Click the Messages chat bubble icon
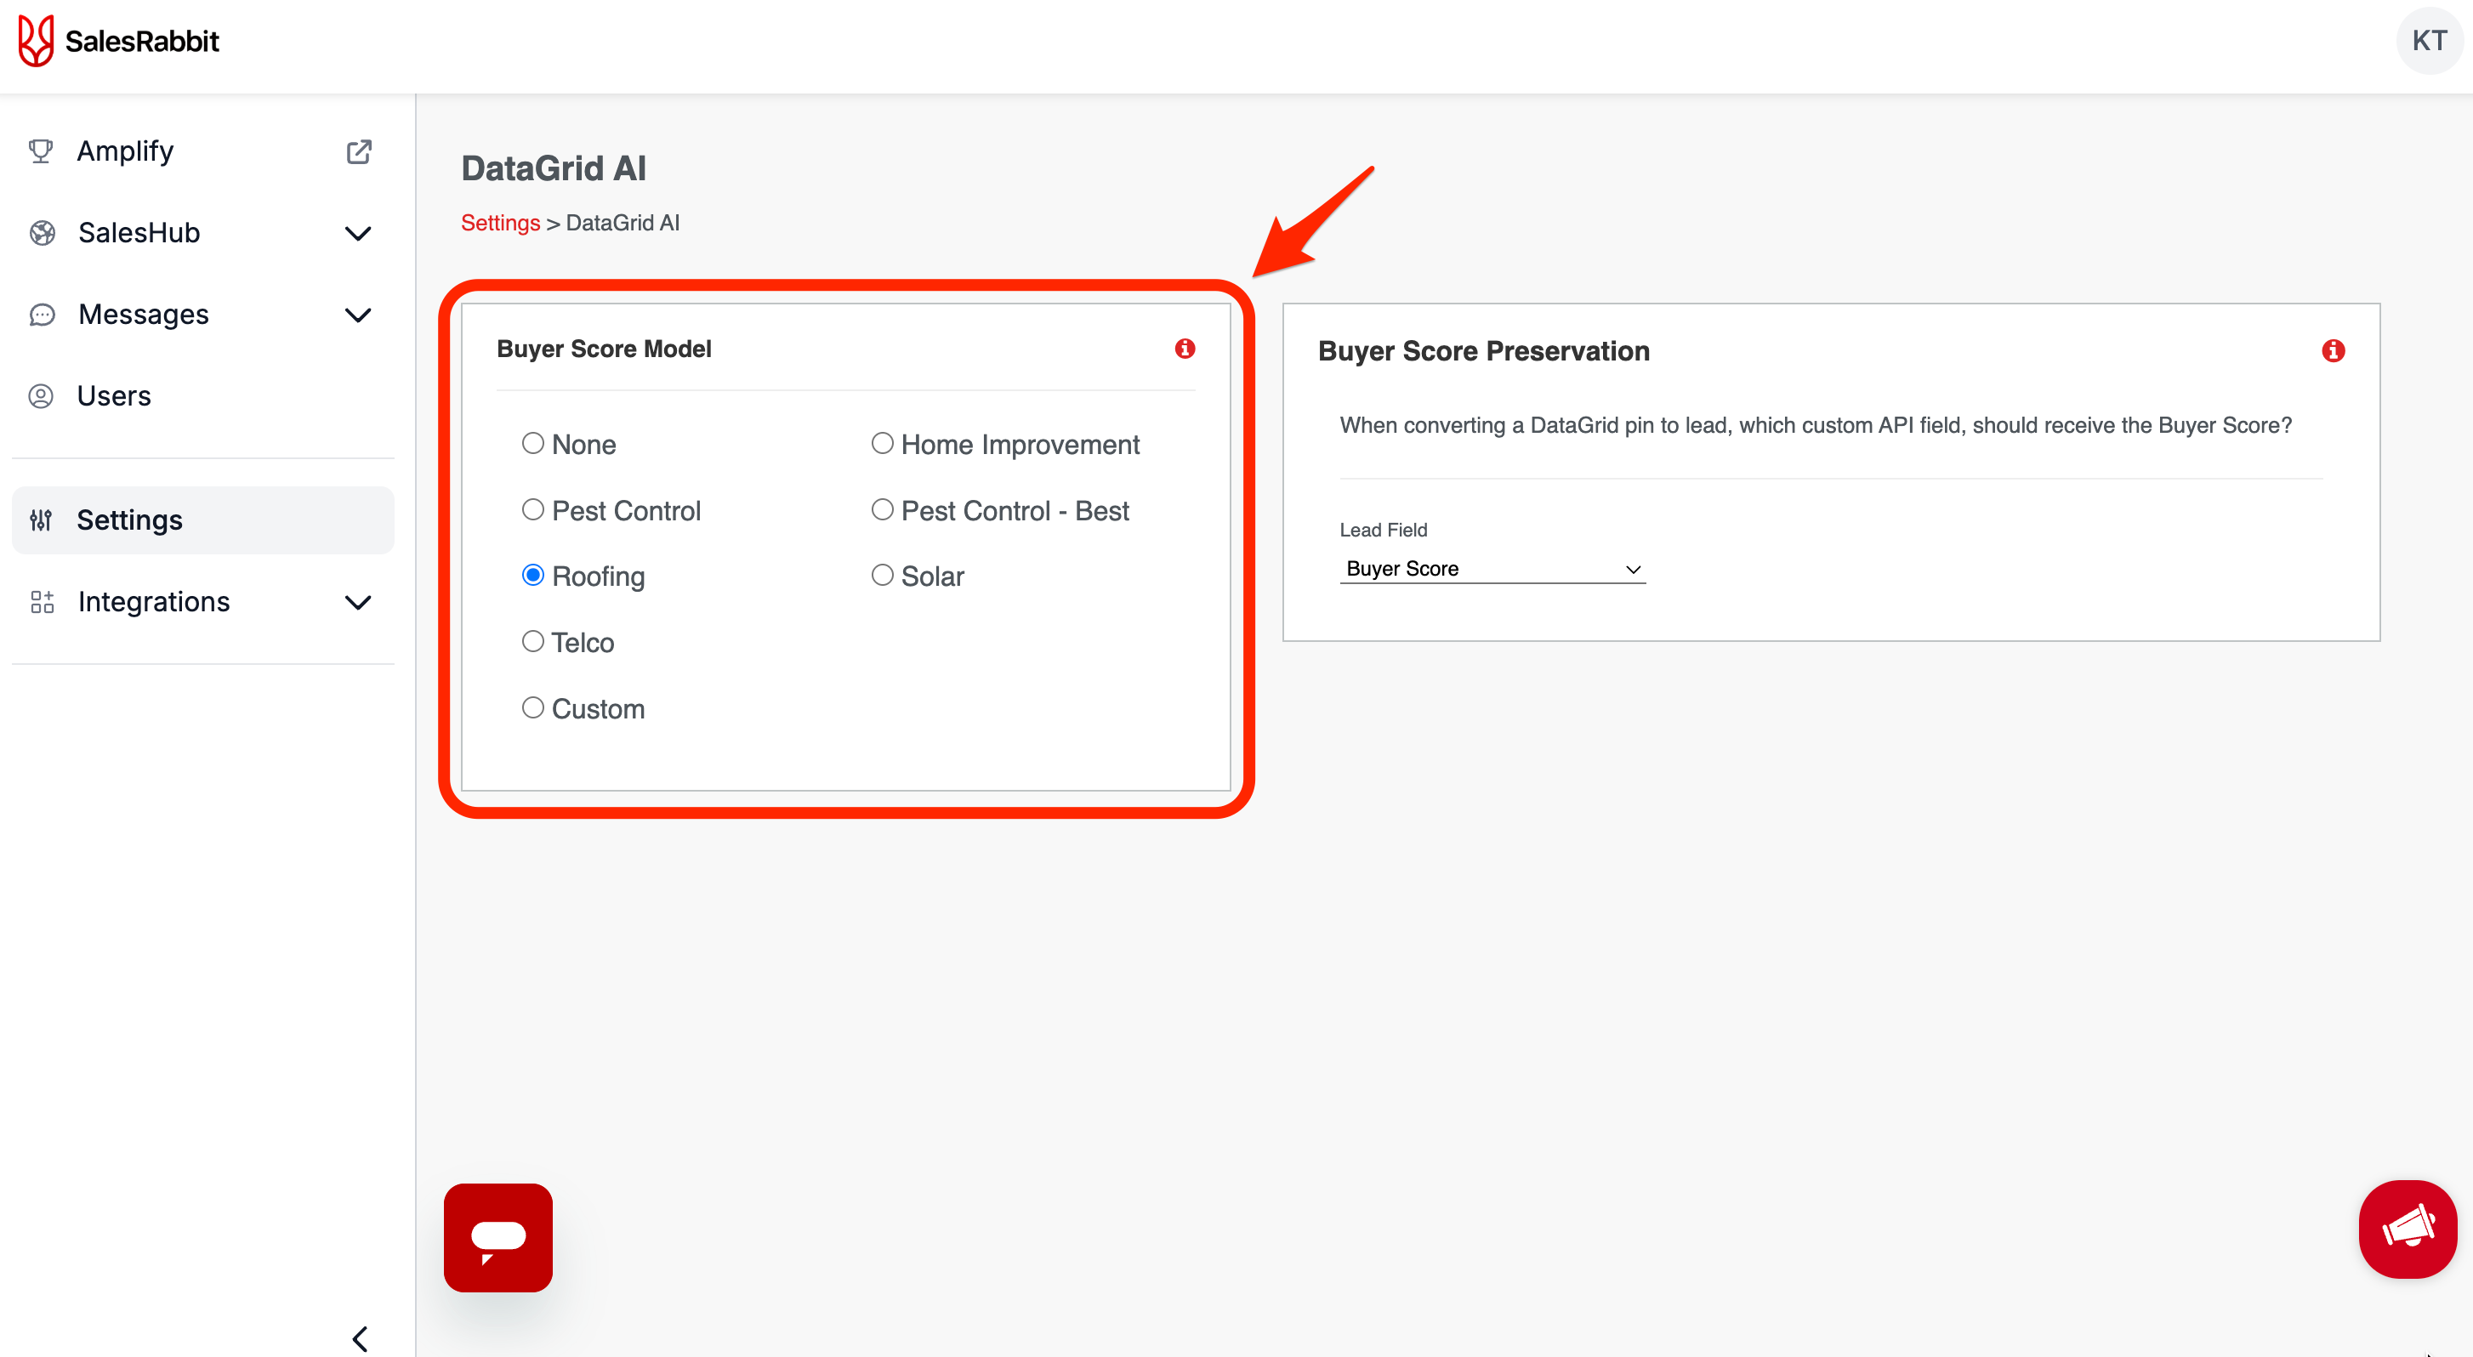2473x1357 pixels. click(x=43, y=315)
